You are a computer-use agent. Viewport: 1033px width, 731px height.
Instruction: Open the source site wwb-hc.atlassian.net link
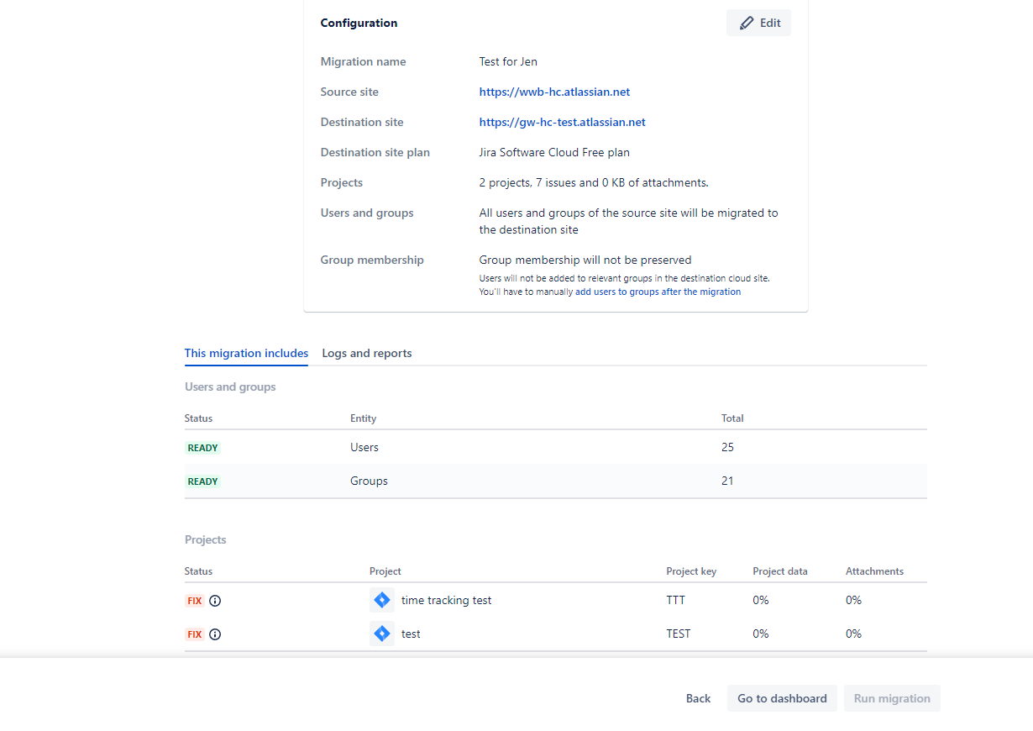pos(554,92)
